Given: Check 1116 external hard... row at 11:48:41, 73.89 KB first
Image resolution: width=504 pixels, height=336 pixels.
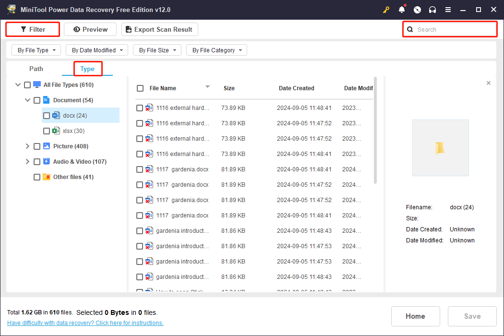Looking at the screenshot, I should (x=140, y=108).
